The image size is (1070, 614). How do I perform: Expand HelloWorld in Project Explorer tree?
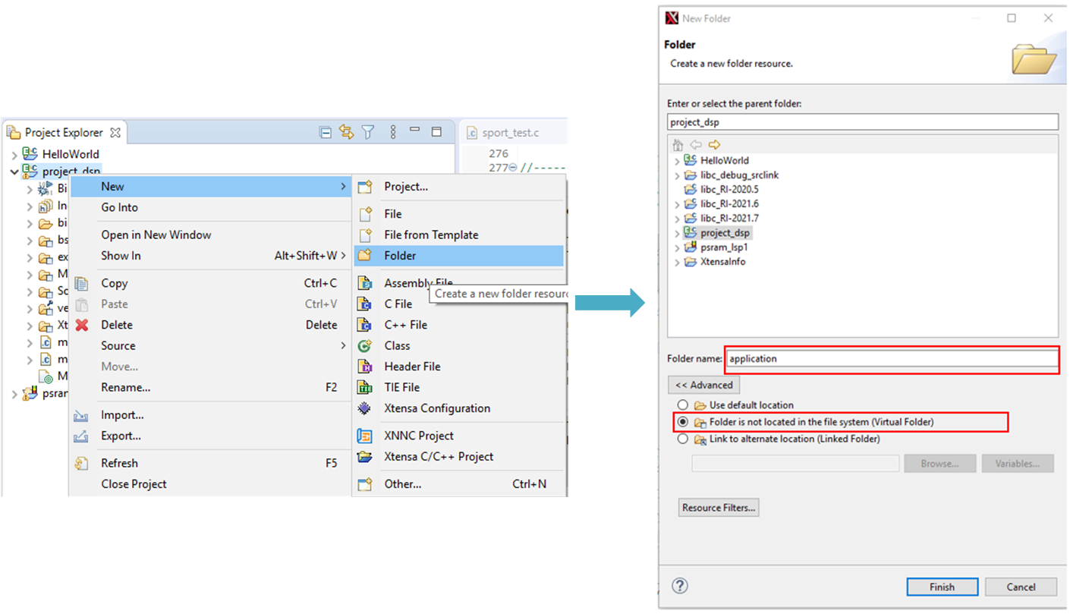click(x=14, y=154)
